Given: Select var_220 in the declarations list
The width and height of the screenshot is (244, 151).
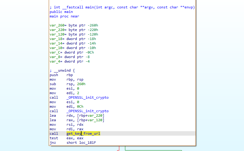Looking at the screenshot, I should coord(74,30).
